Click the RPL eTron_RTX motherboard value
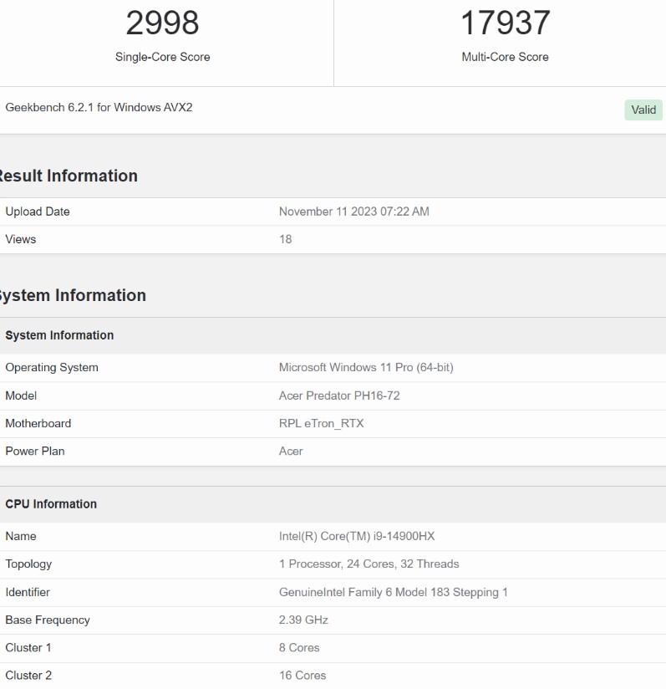The height and width of the screenshot is (689, 666). (x=321, y=423)
